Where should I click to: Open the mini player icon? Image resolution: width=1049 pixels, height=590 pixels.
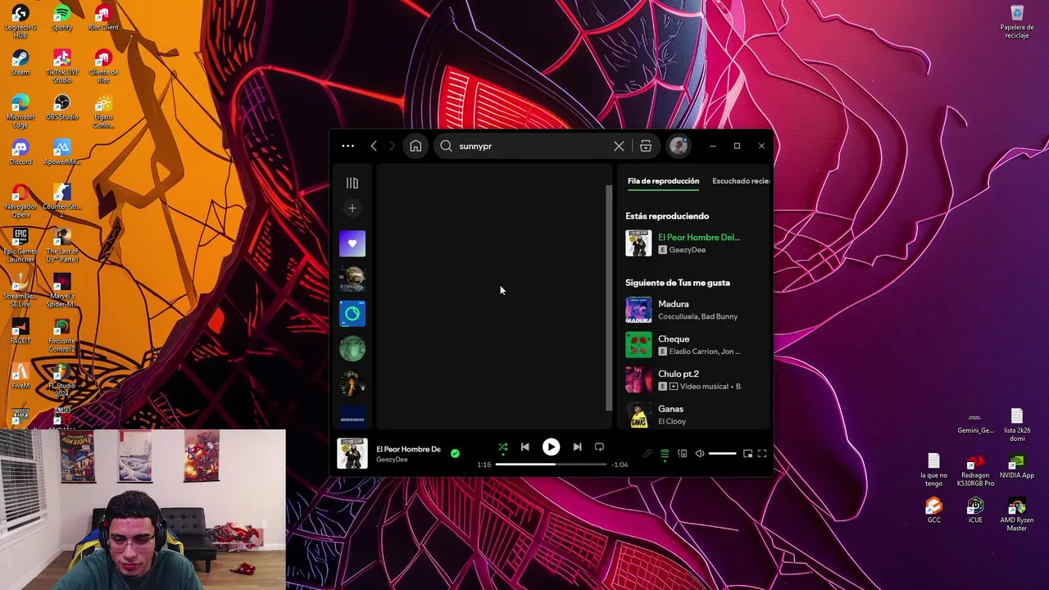(747, 453)
